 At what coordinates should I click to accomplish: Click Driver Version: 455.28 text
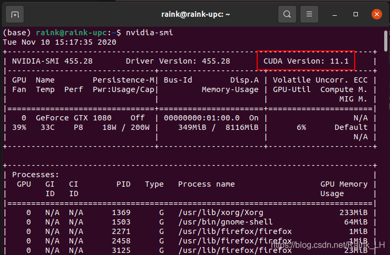178,61
